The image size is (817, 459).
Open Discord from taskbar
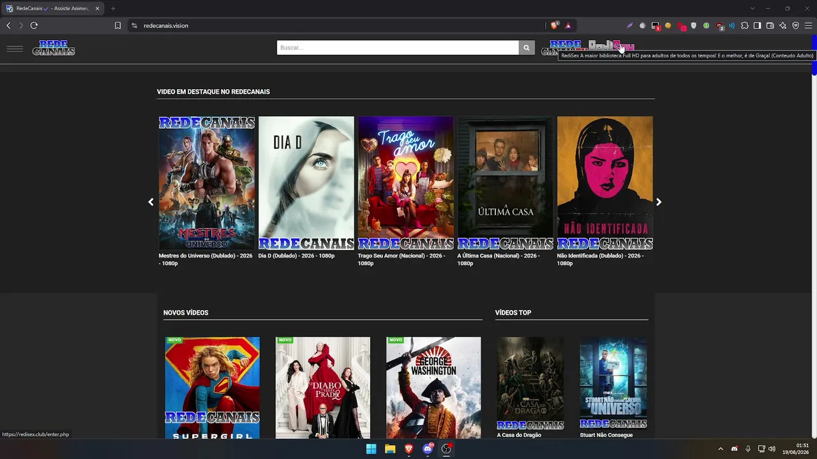[428, 449]
